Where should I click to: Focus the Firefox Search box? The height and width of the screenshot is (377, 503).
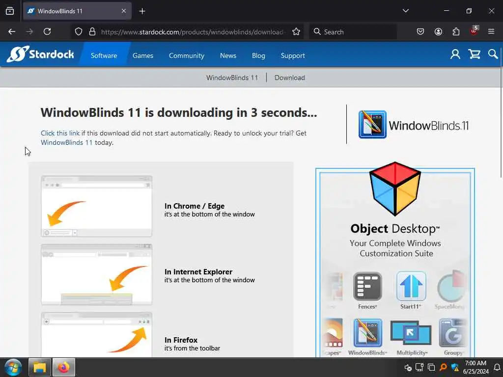pyautogui.click(x=353, y=32)
